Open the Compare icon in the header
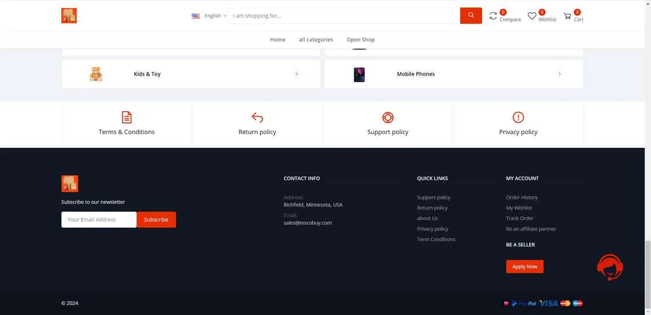651x315 pixels. 493,16
